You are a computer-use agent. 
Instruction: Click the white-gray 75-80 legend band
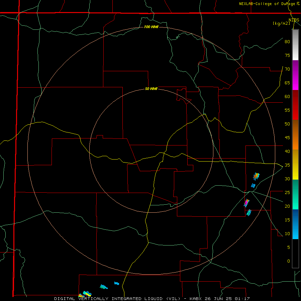(x=295, y=45)
